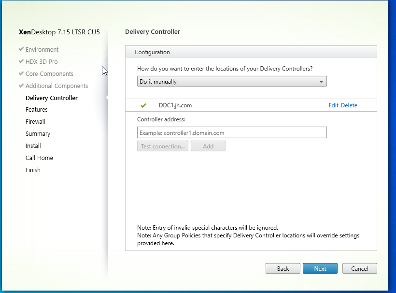The height and width of the screenshot is (293, 396).
Task: Focus the Controller address input field
Action: coord(232,133)
